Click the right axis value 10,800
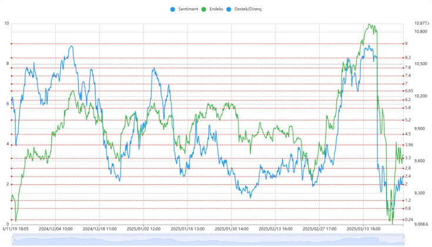This screenshot has height=247, width=432. pyautogui.click(x=421, y=32)
